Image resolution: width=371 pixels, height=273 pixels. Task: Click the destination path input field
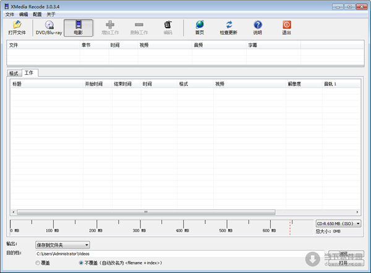[173, 254]
